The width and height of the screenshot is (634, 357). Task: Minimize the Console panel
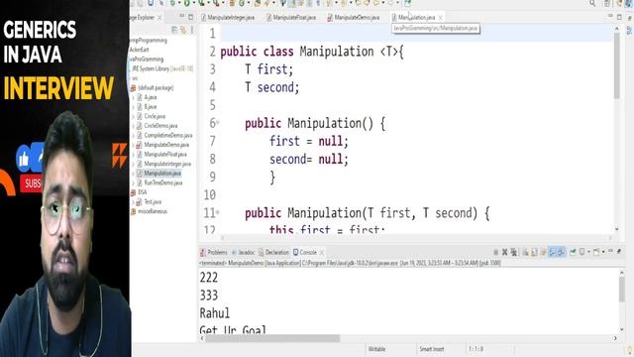point(610,251)
